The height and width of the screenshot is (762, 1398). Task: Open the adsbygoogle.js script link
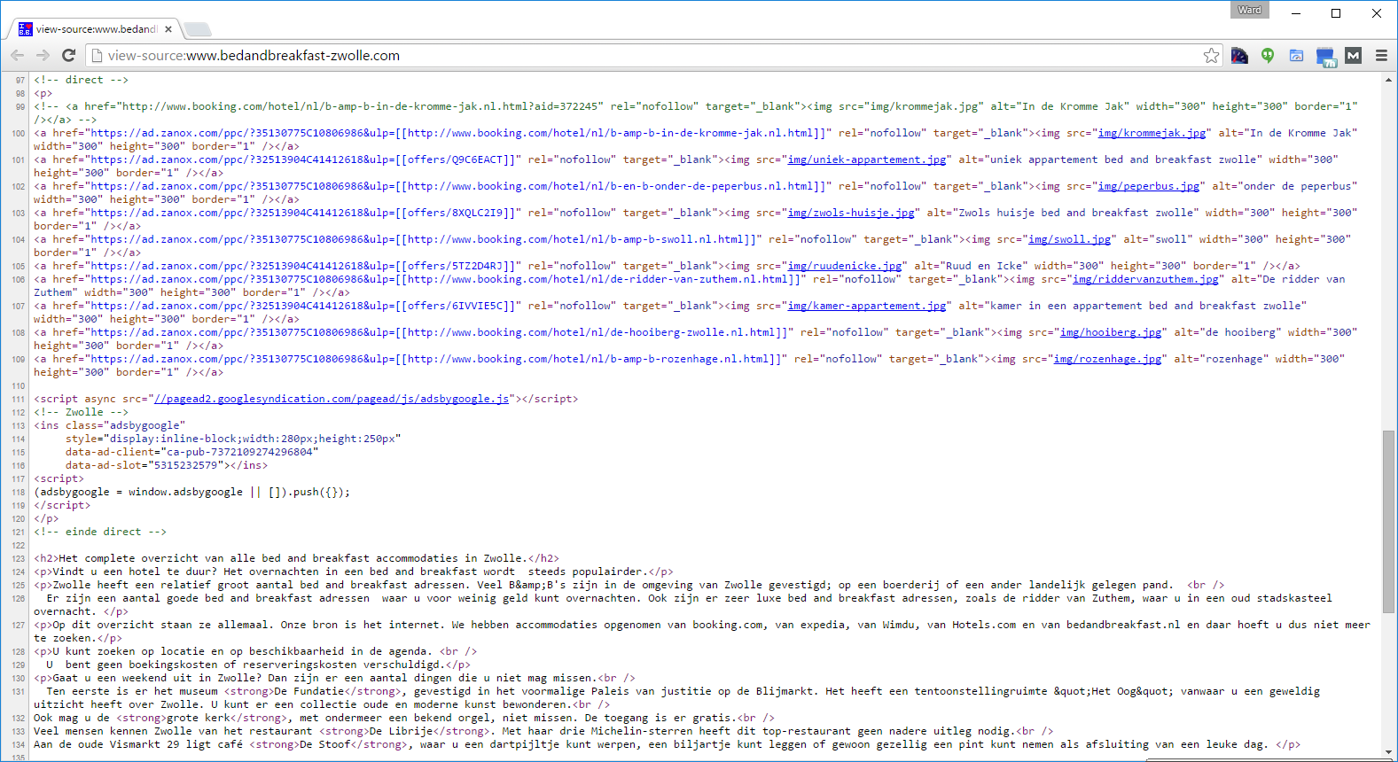coord(332,399)
